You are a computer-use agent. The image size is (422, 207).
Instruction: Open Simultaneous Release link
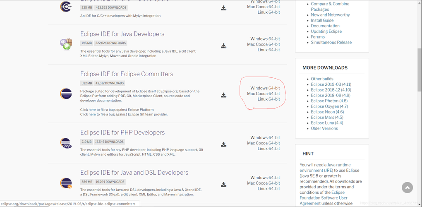point(331,42)
